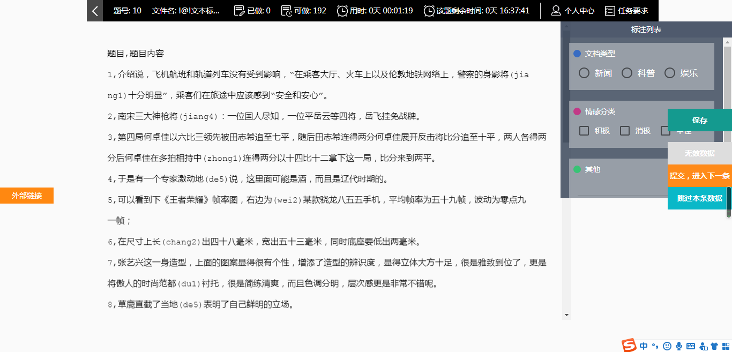The height and width of the screenshot is (352, 732).
Task: Check the 积极 sentiment checkbox
Action: [584, 131]
